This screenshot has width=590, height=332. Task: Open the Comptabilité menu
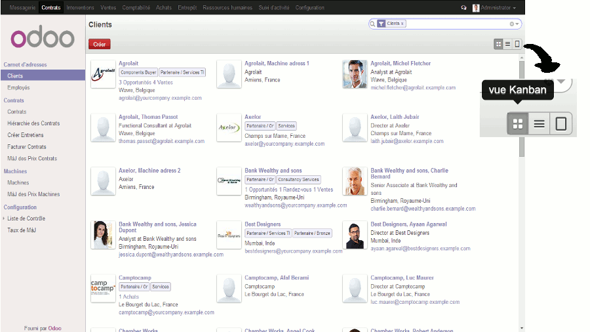(x=136, y=7)
